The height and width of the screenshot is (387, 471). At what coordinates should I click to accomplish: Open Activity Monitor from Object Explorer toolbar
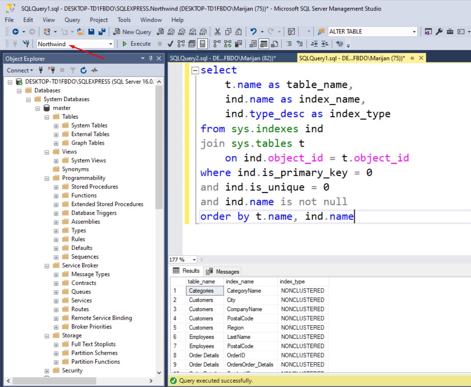pos(94,70)
